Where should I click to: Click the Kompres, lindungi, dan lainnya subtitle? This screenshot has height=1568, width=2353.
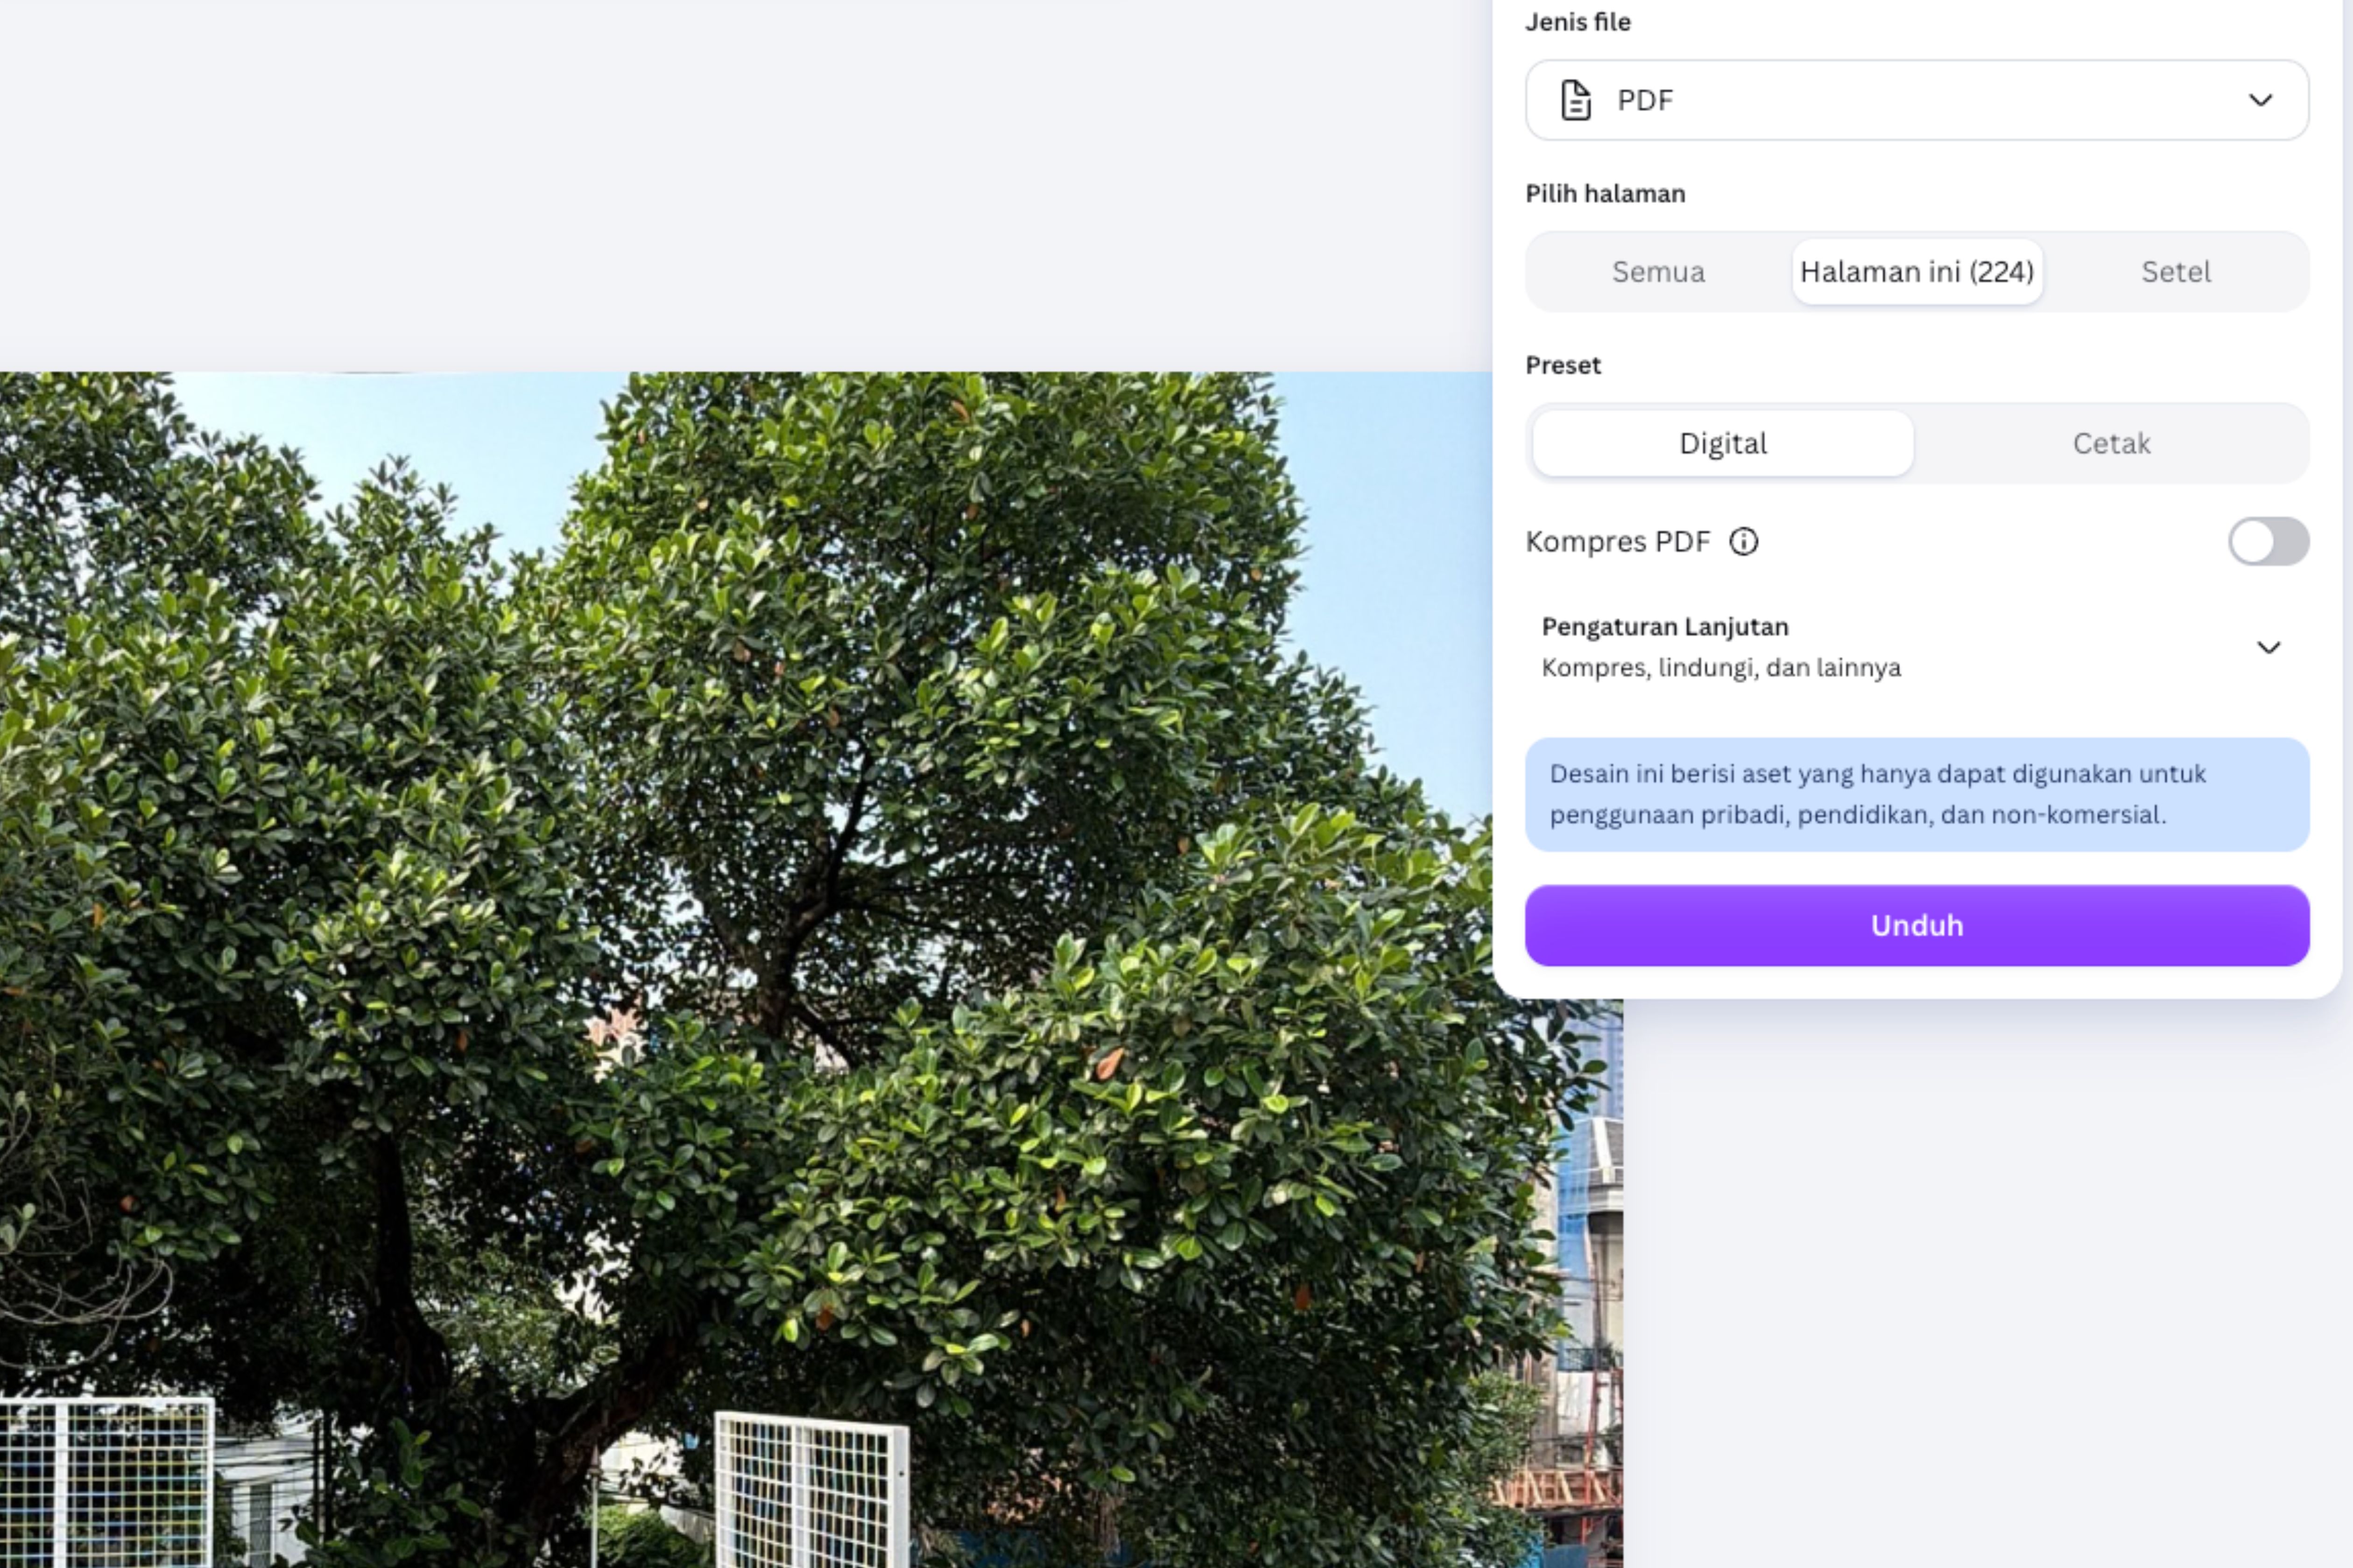[x=1721, y=667]
